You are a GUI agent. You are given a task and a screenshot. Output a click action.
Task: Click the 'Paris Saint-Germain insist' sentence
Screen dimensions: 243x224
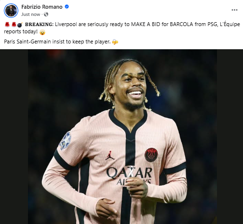(57, 42)
